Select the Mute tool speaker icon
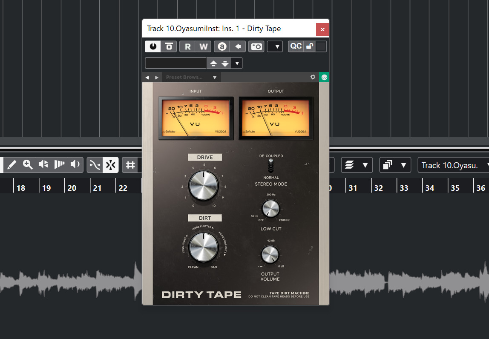The height and width of the screenshot is (339, 489). (43, 165)
